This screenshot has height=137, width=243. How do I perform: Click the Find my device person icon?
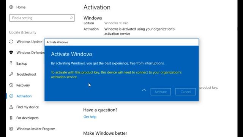[11, 107]
